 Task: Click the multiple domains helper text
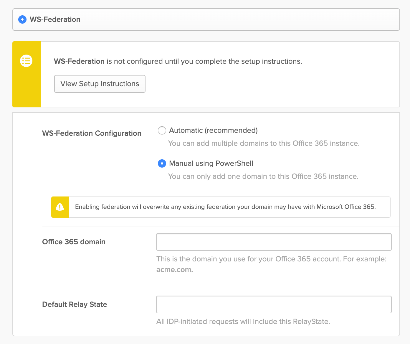(x=264, y=143)
